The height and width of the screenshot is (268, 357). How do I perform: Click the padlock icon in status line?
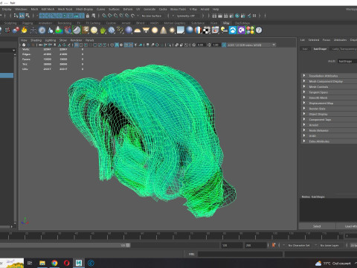click(88, 16)
